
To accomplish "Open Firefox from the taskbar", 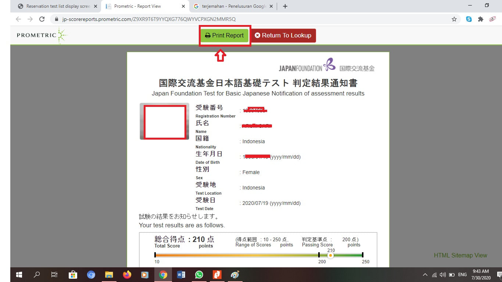I will (127, 275).
